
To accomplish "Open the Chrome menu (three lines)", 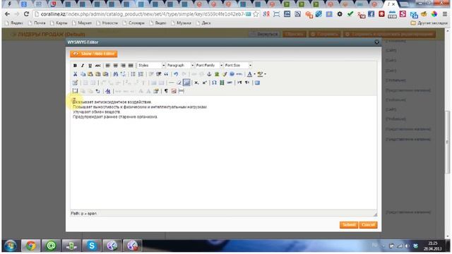I will click(x=445, y=14).
